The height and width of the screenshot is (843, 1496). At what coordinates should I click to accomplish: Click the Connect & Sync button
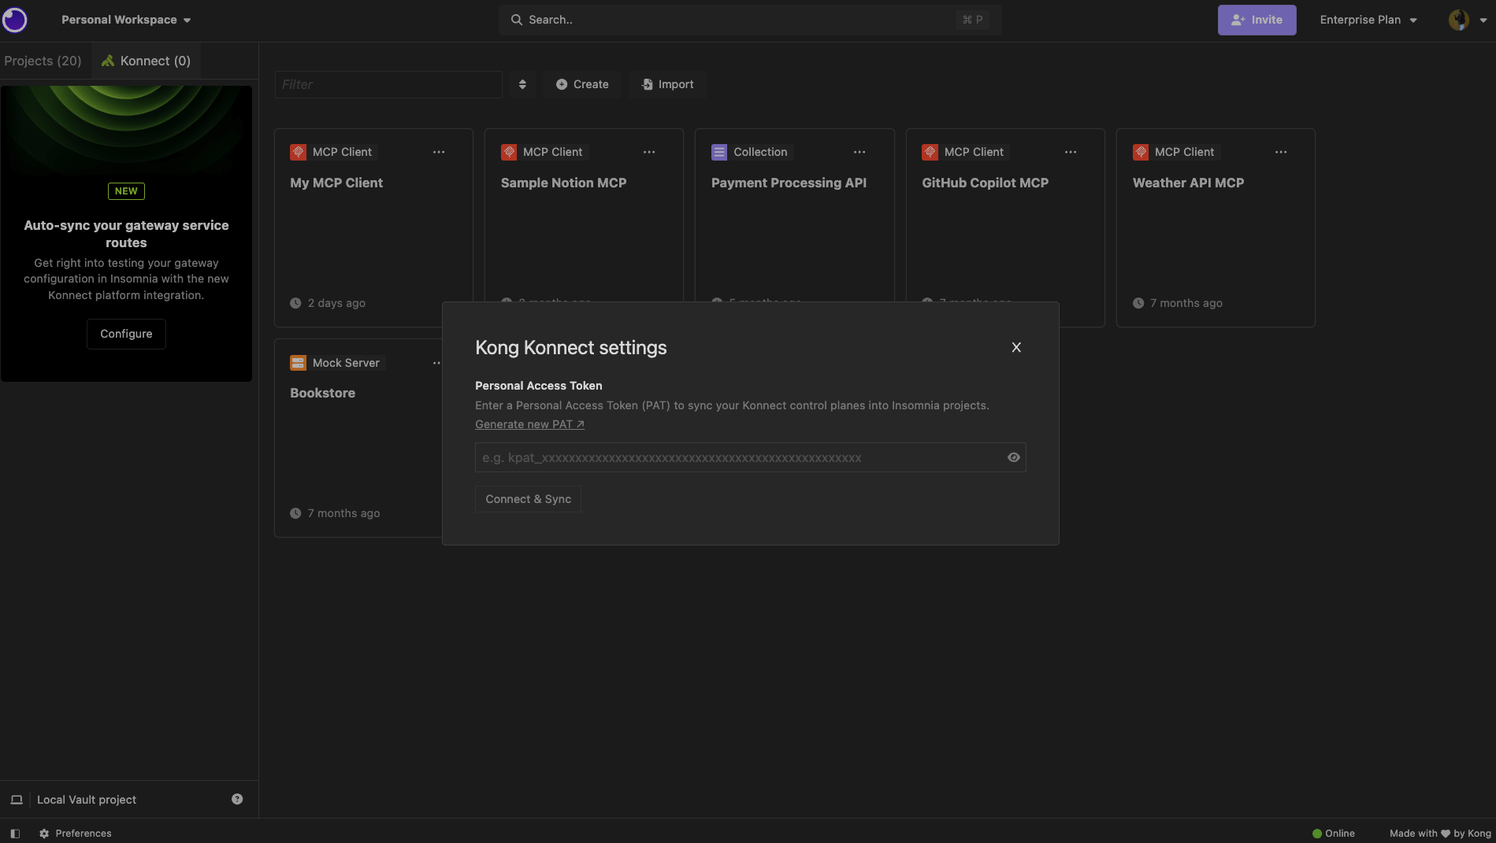coord(528,499)
